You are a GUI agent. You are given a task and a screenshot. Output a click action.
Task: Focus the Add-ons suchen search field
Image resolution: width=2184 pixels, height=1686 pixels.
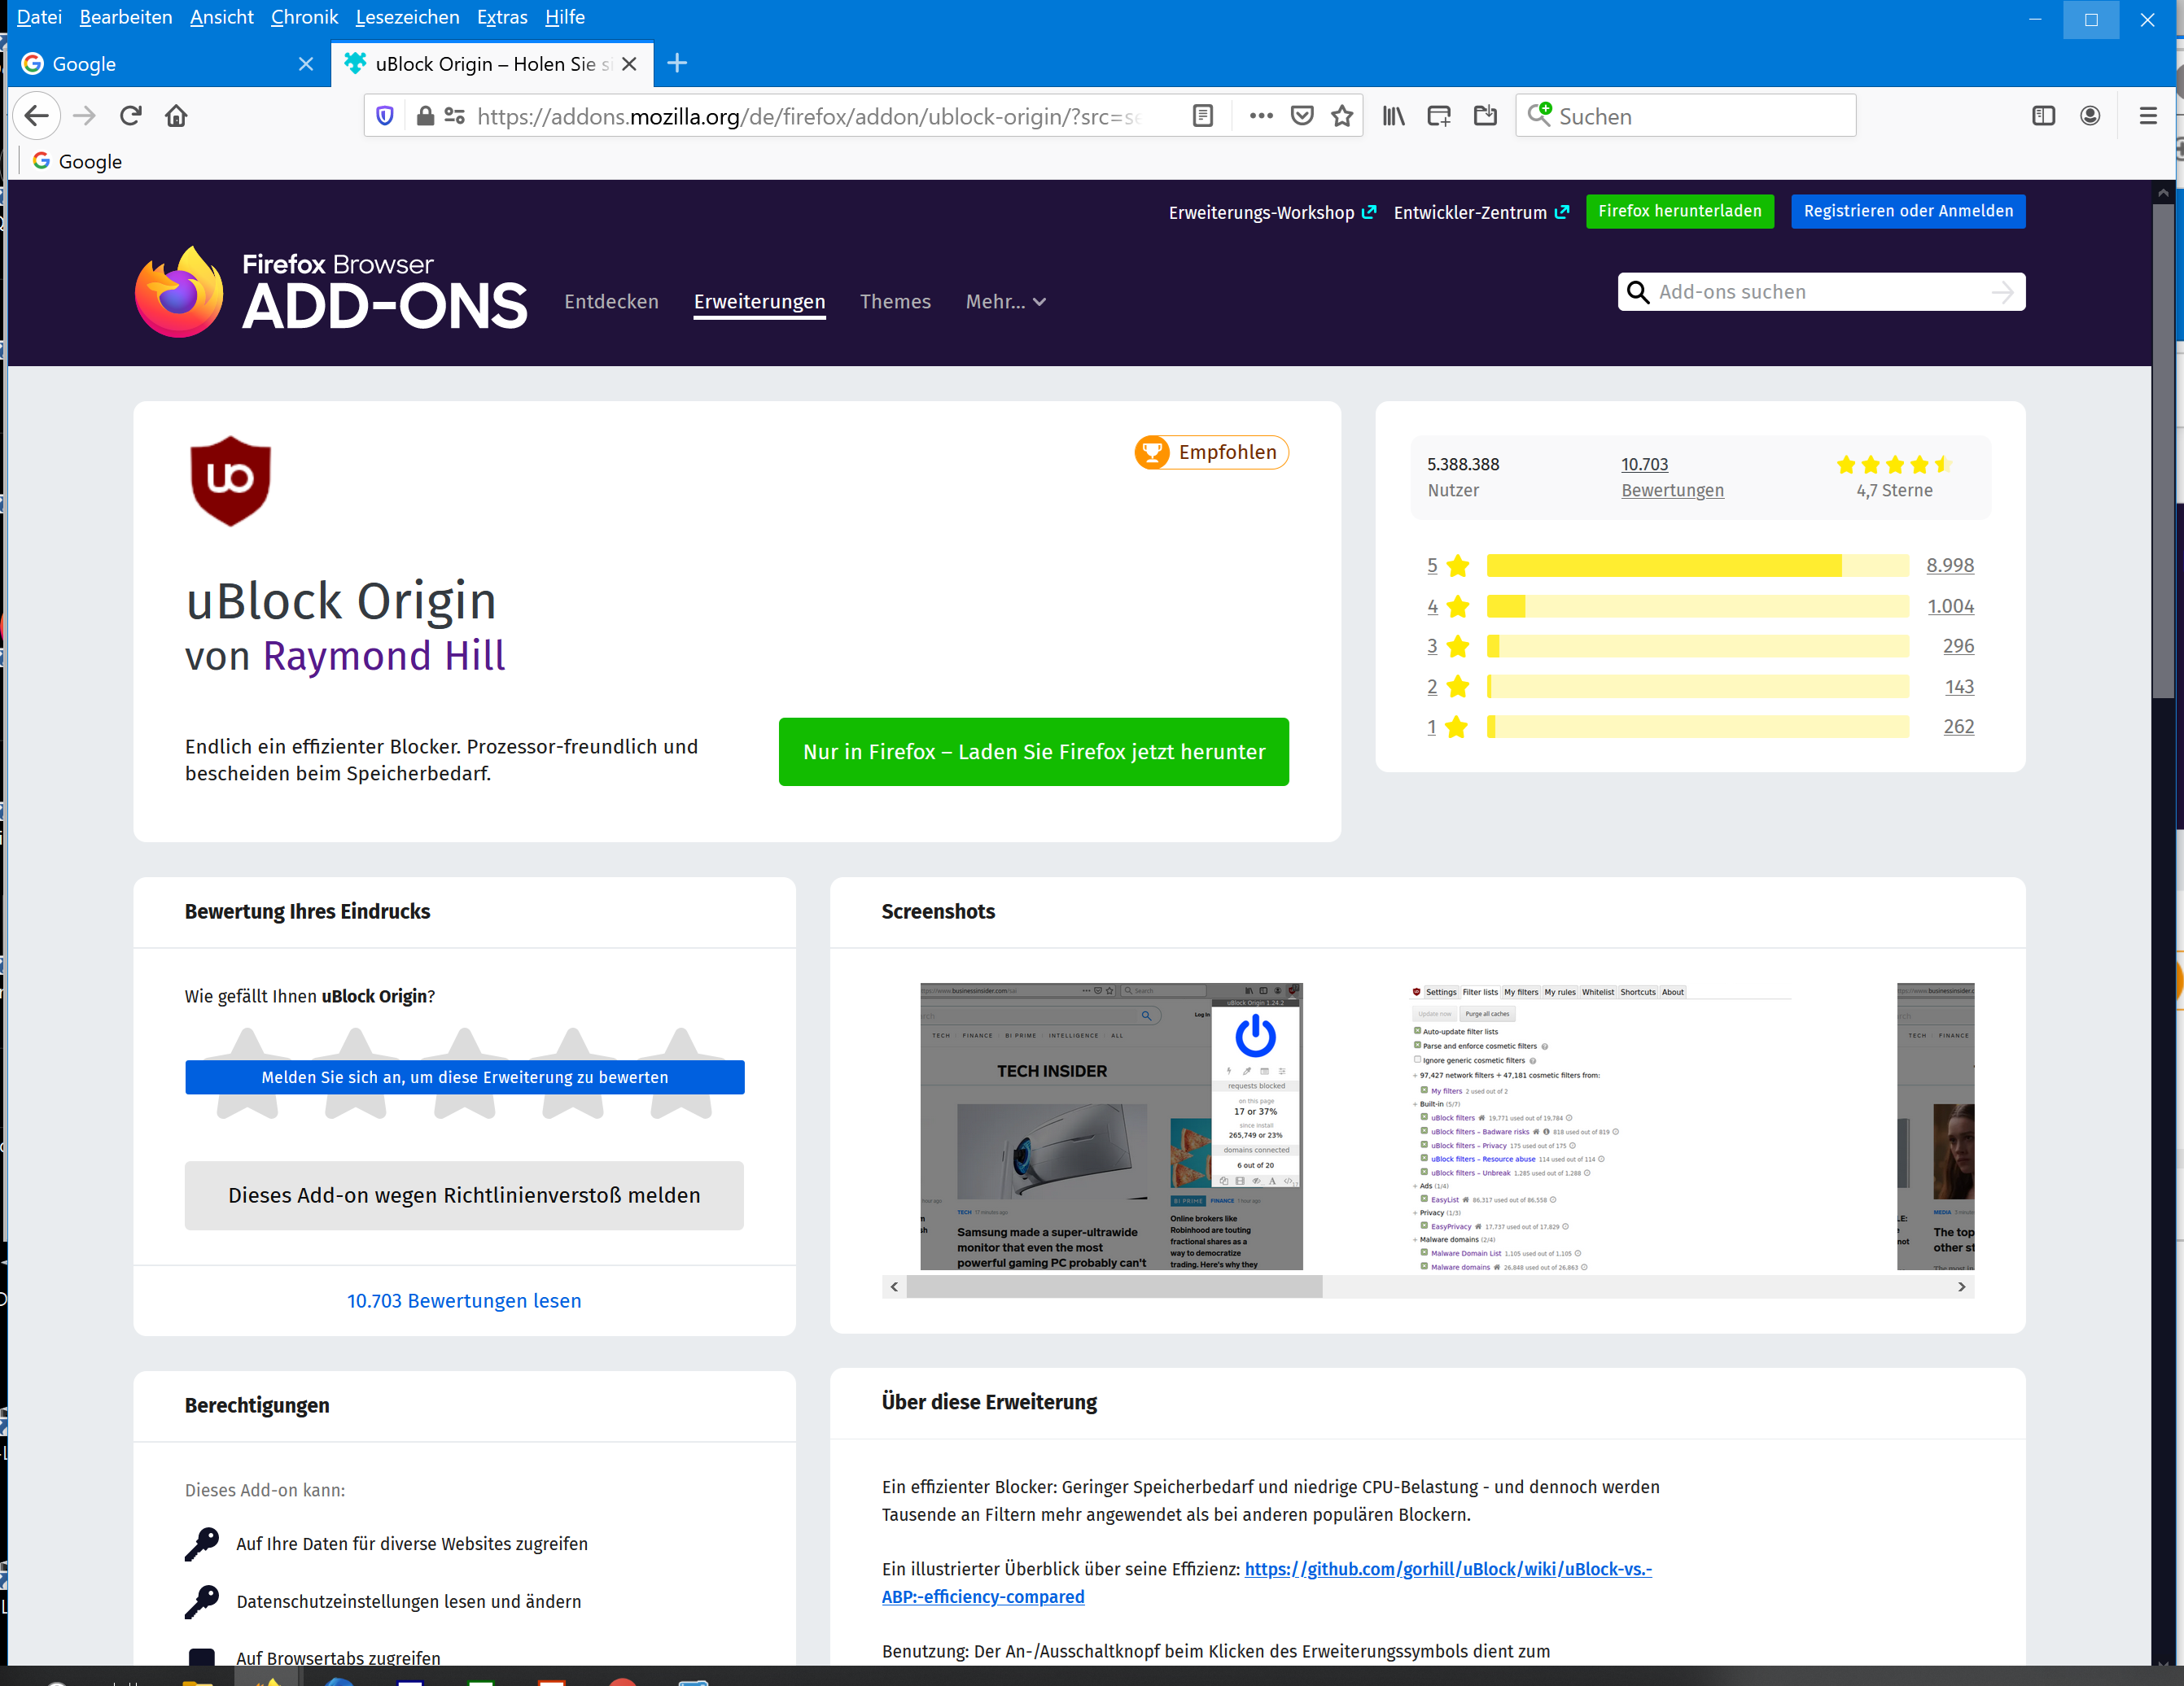pyautogui.click(x=1820, y=292)
